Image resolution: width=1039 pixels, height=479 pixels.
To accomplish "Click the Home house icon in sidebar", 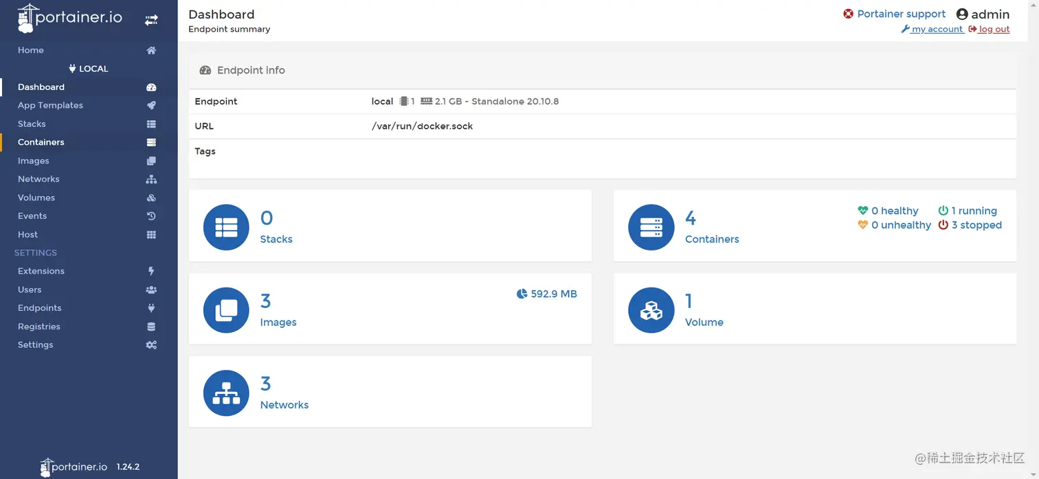I will (x=151, y=50).
